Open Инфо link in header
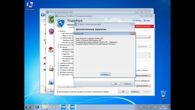This screenshot has height=110, width=195. 147,20
